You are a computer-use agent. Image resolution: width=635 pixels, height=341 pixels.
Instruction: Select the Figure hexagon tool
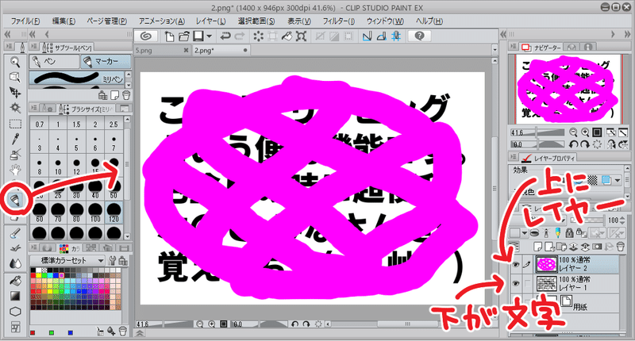pos(15,312)
